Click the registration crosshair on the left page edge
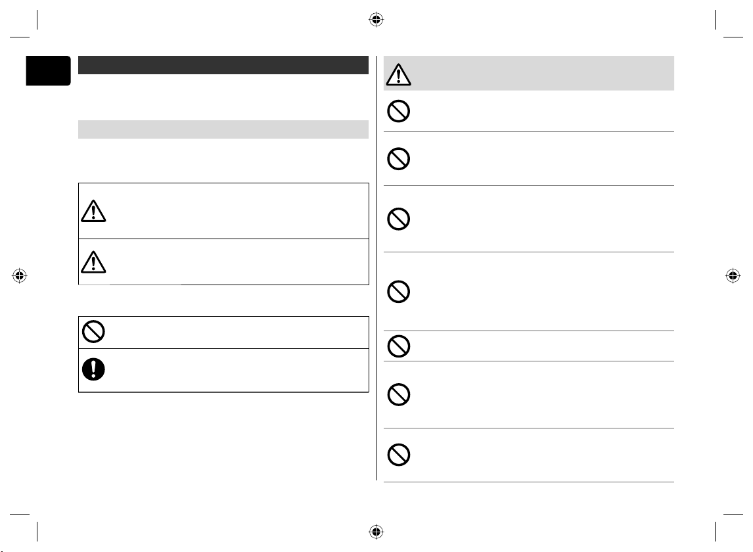This screenshot has width=753, height=552. (x=19, y=276)
